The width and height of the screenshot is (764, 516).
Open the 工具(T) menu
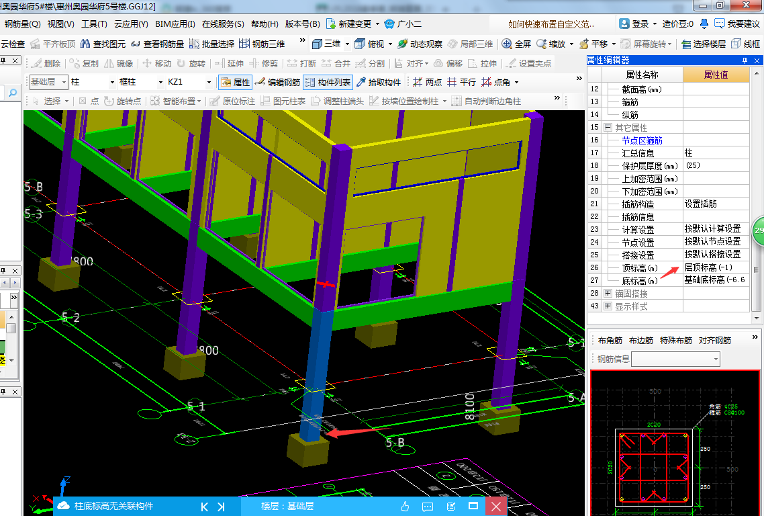[94, 24]
